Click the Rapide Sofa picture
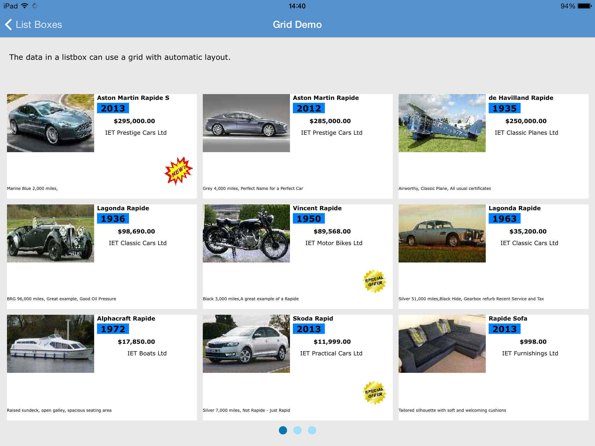The height and width of the screenshot is (446, 595). pos(442,344)
